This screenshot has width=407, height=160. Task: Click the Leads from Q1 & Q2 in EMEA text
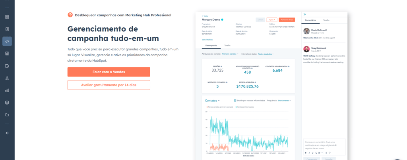click(x=281, y=27)
